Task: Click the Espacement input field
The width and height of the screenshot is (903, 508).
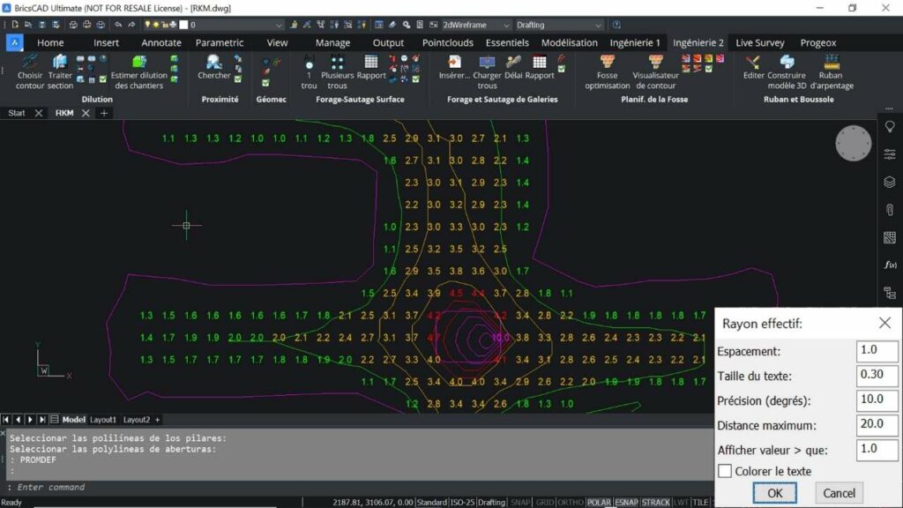Action: click(877, 351)
